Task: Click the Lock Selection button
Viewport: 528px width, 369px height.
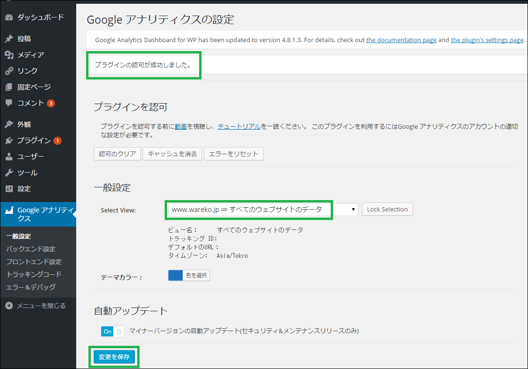Action: click(387, 210)
